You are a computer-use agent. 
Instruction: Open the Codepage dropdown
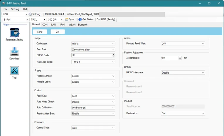click(x=93, y=44)
